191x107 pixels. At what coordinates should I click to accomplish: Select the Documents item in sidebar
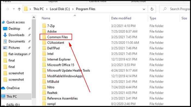[17, 41]
